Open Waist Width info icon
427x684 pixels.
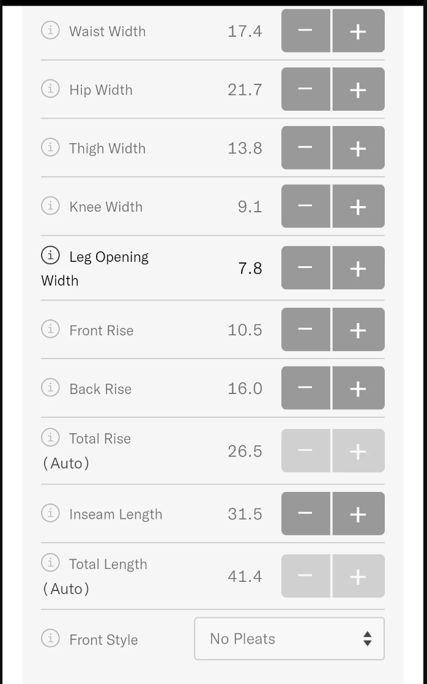tap(50, 31)
